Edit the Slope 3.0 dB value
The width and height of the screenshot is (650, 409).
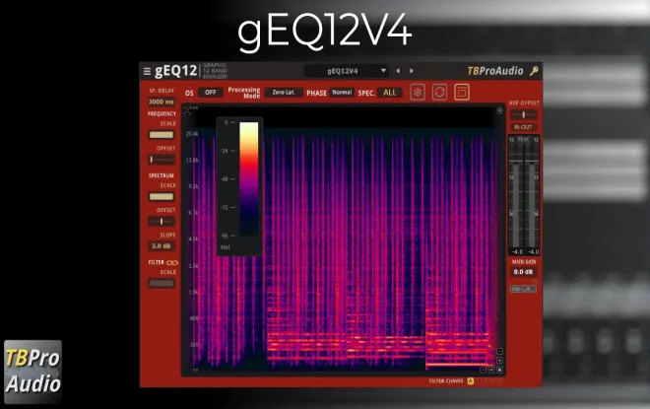[x=162, y=246]
